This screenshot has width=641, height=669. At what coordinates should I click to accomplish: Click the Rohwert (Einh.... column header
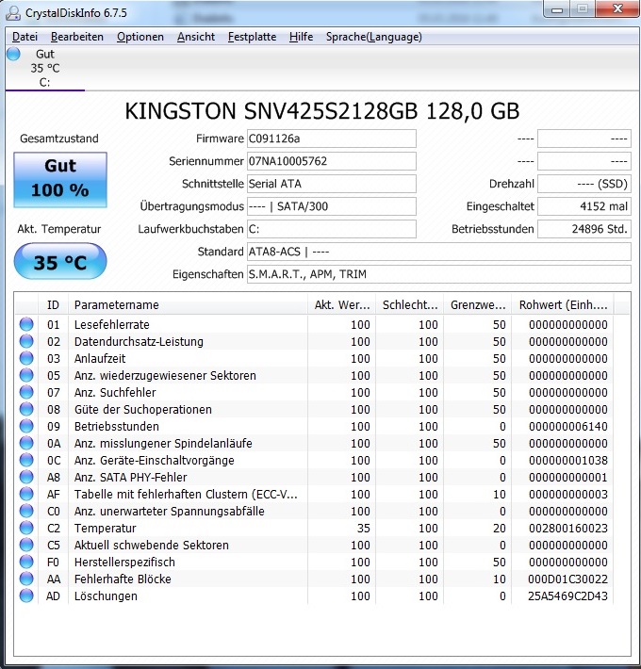563,305
